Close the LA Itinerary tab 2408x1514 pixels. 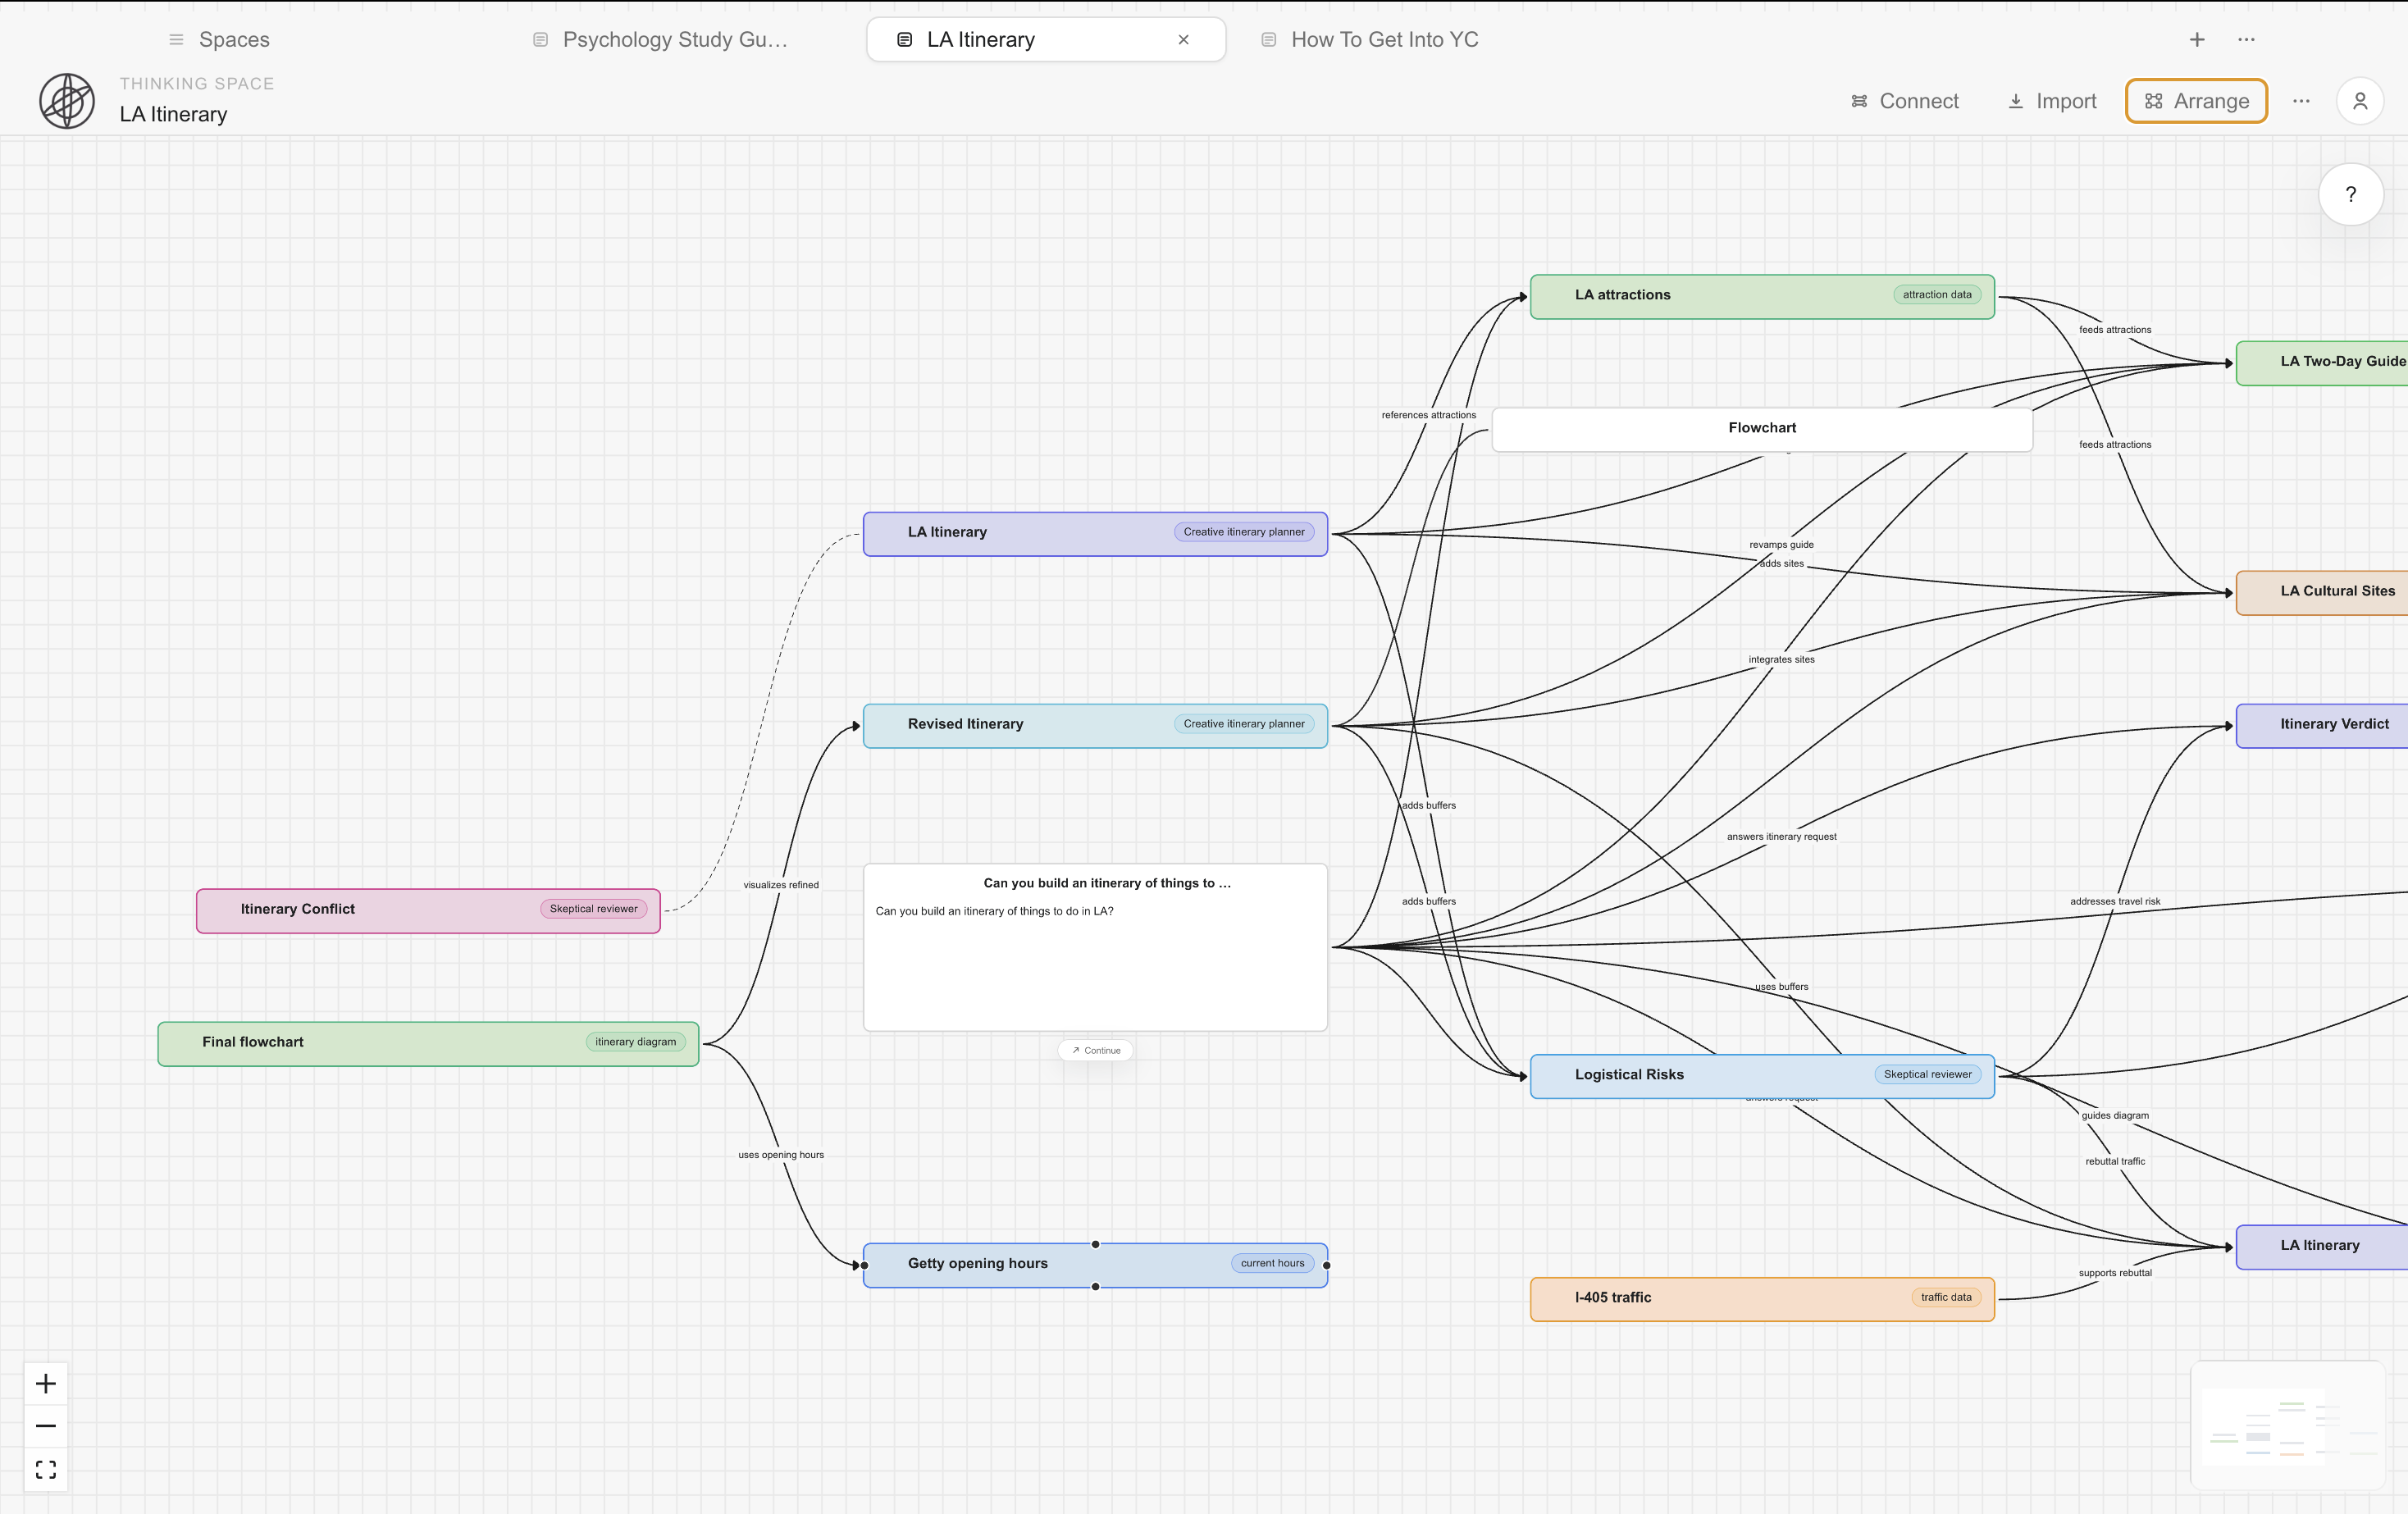pyautogui.click(x=1183, y=40)
